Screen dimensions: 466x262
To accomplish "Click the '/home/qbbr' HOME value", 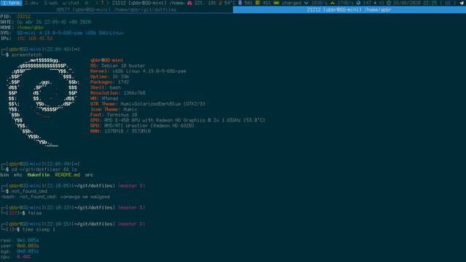I will (x=31, y=28).
